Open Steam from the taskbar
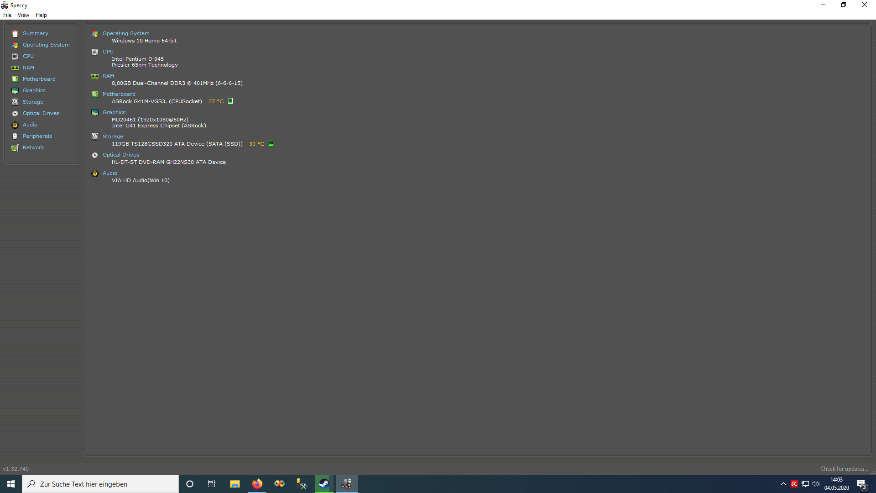Viewport: 876px width, 493px height. tap(323, 483)
